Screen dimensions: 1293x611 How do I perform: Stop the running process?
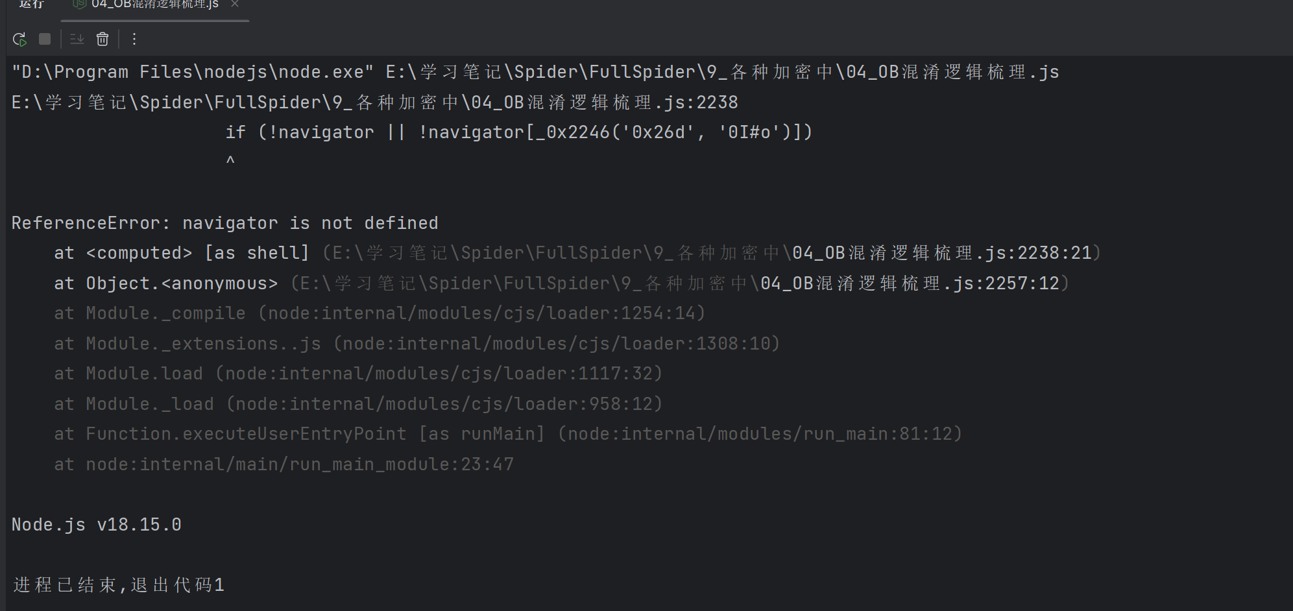click(45, 39)
